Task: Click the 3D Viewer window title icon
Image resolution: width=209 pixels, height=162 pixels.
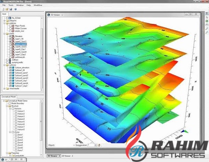Action: coord(49,15)
